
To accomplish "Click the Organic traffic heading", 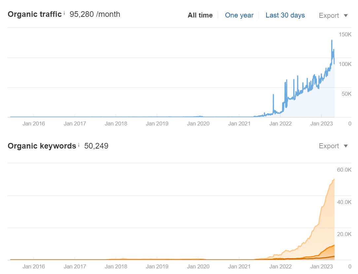I will coord(35,14).
